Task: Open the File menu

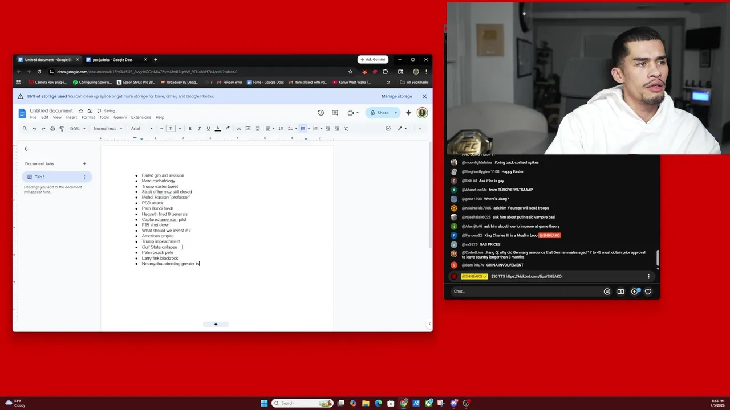Action: point(33,117)
